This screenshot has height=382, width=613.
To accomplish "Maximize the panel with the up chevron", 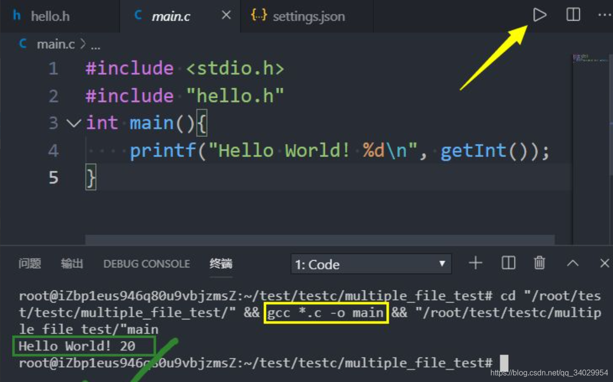I will click(x=572, y=263).
